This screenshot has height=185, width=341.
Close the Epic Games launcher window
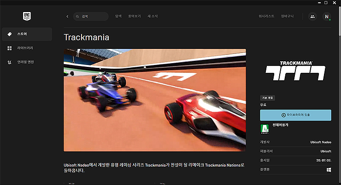[335, 3]
